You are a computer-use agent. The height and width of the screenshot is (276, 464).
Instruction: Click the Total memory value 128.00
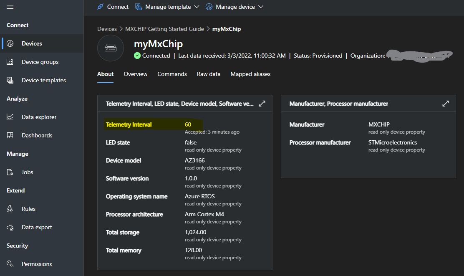[193, 250]
